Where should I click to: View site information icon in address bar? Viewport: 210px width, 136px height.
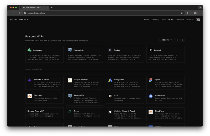(x=25, y=13)
